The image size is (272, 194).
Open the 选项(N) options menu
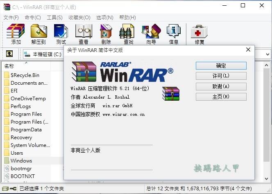click(x=105, y=18)
